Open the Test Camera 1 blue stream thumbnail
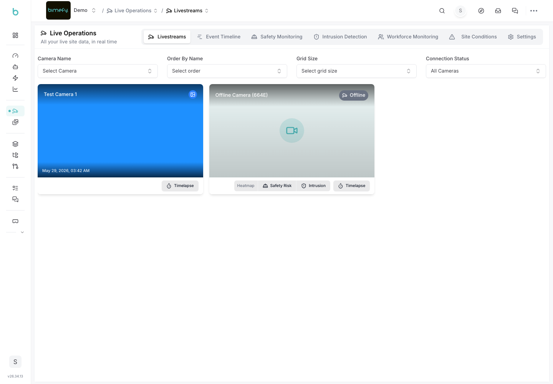 [x=120, y=131]
